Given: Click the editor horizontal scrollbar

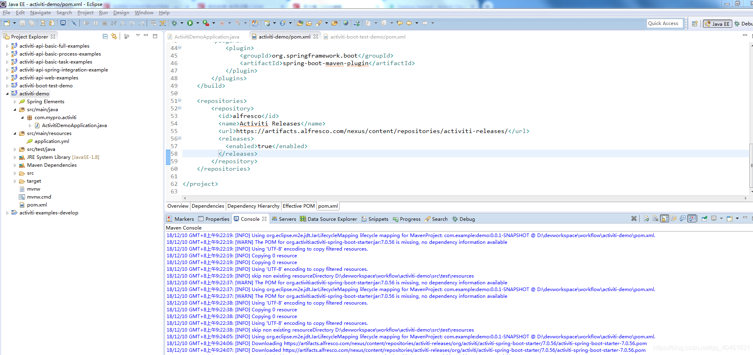Looking at the screenshot, I should [464, 198].
